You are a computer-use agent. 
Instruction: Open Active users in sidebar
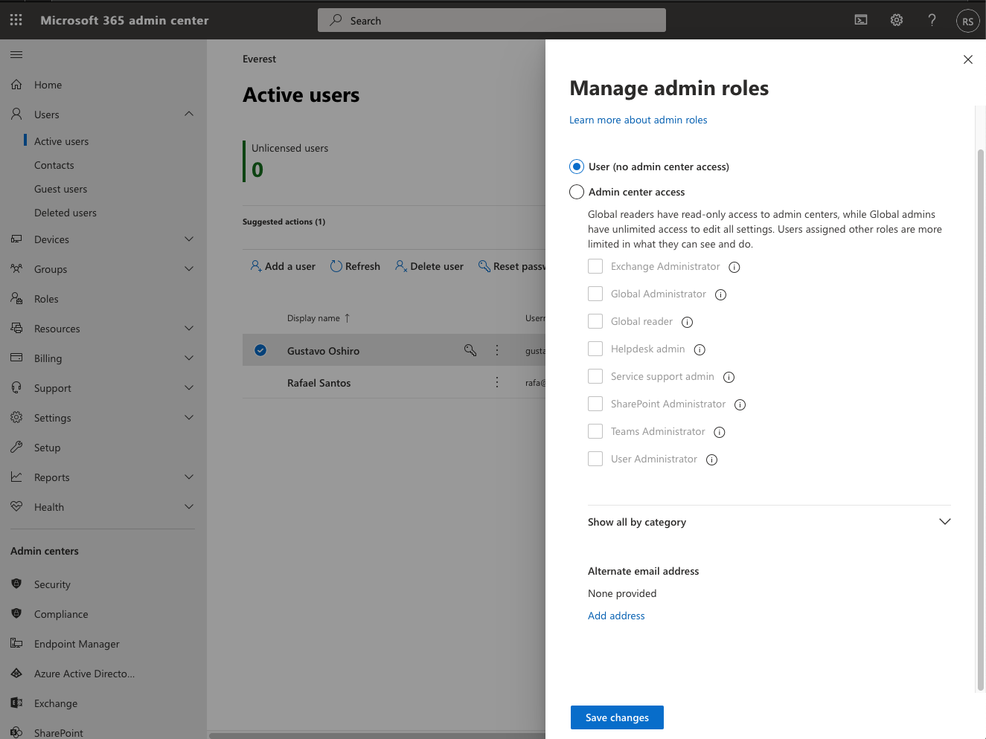pos(61,141)
